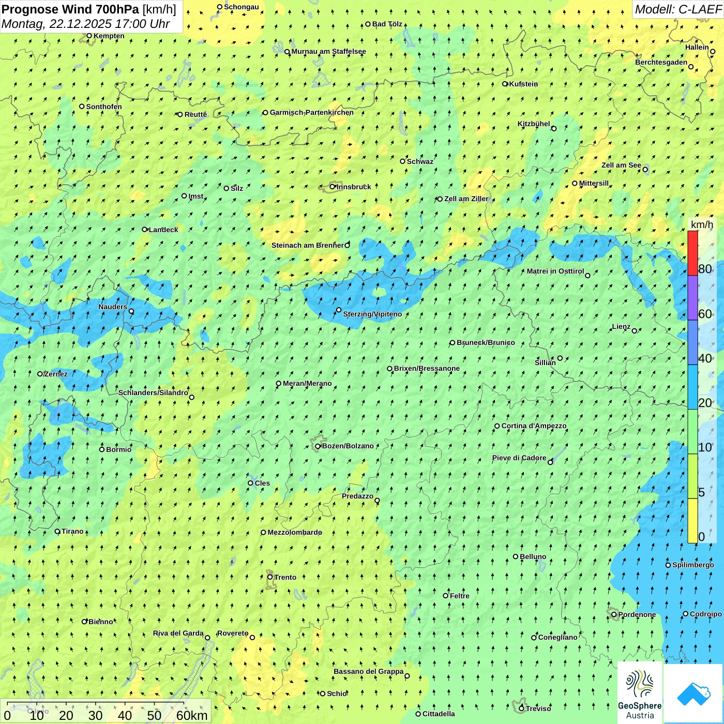The height and width of the screenshot is (724, 724).
Task: Click the "km/h" legend unit label
Action: [x=702, y=224]
